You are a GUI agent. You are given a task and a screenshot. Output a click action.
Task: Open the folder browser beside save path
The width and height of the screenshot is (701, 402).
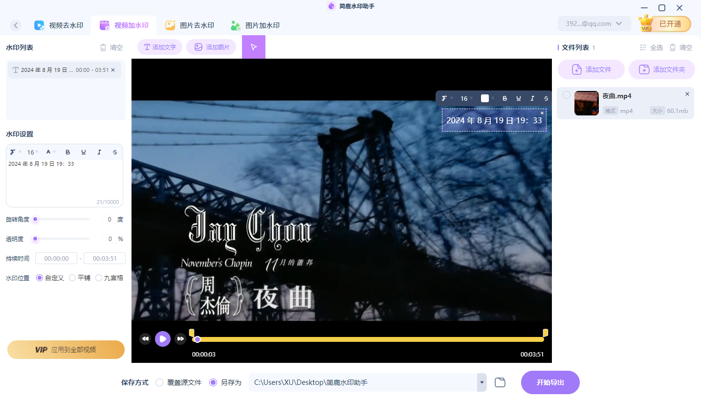pos(500,382)
